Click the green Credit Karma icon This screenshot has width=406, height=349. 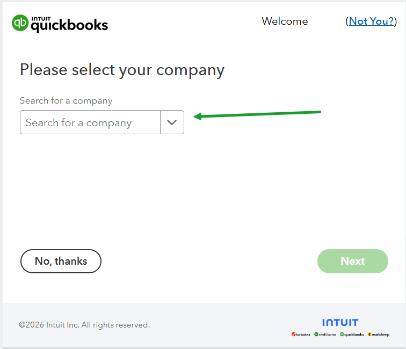click(x=316, y=335)
